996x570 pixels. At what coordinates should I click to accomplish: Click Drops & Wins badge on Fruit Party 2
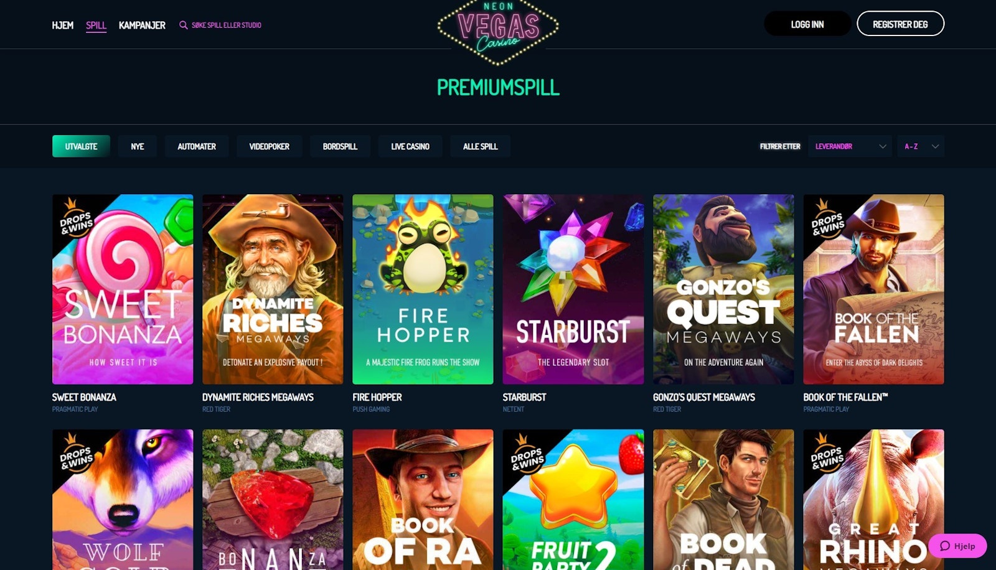coord(527,453)
